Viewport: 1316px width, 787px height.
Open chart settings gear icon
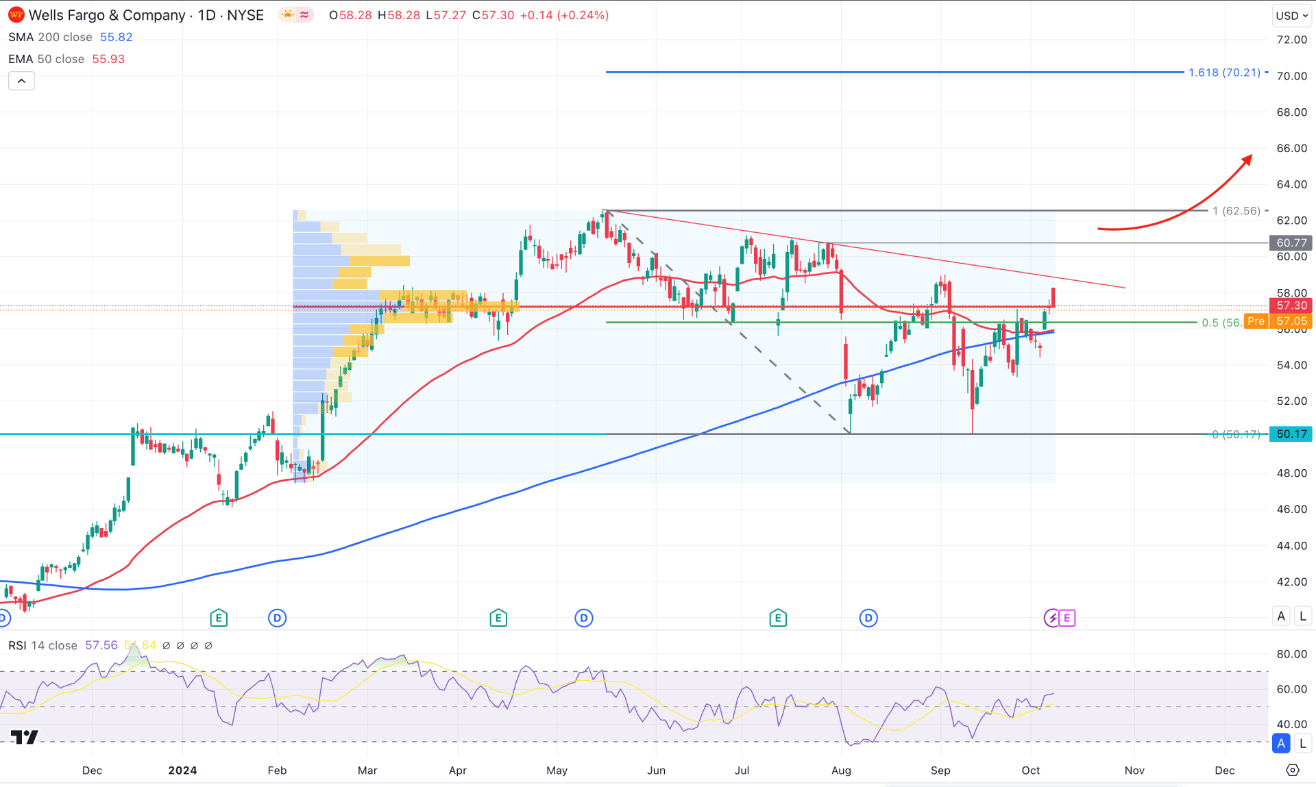pyautogui.click(x=1293, y=770)
